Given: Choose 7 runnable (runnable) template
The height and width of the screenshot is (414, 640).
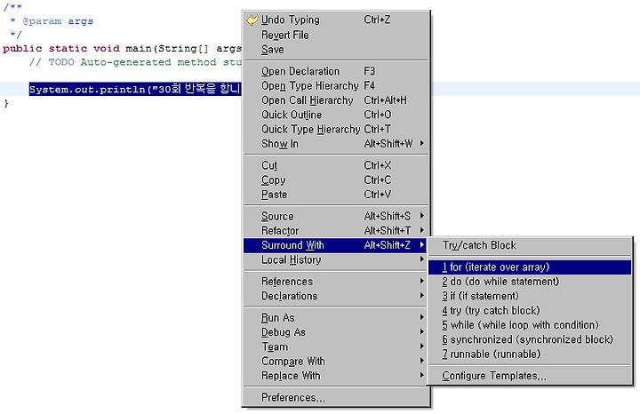Looking at the screenshot, I should (530, 354).
